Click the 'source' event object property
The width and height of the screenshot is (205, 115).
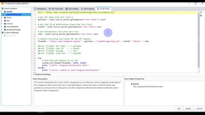point(136,84)
